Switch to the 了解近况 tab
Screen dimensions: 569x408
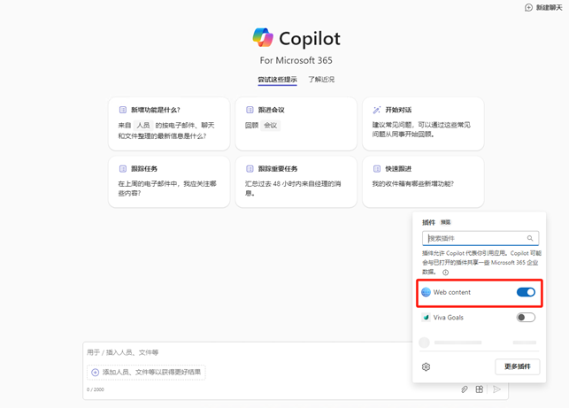click(x=321, y=80)
